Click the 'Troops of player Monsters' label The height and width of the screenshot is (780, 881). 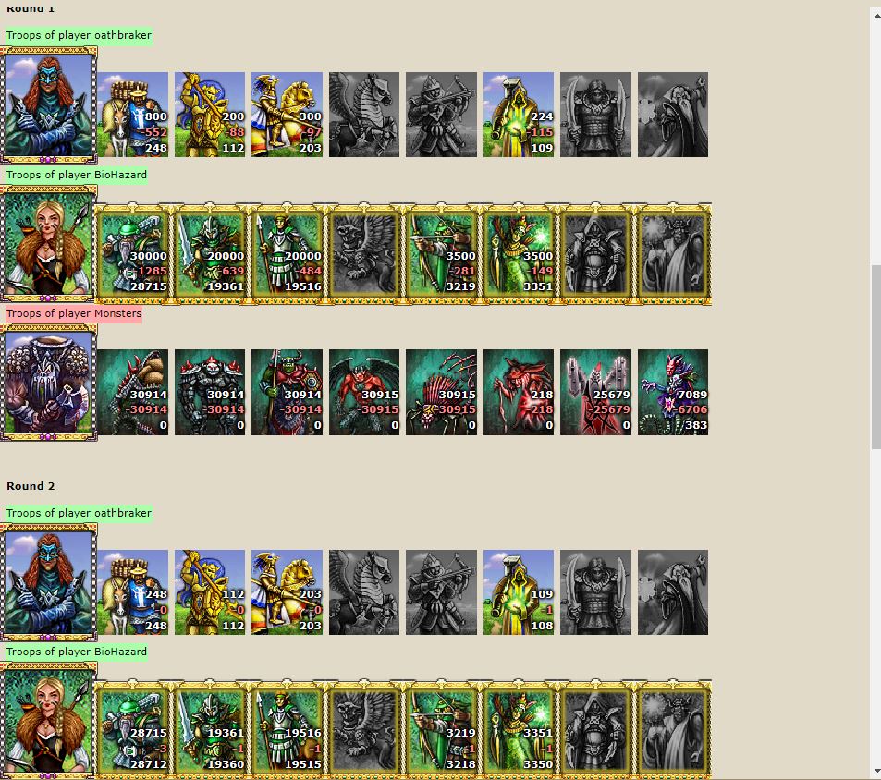(74, 313)
